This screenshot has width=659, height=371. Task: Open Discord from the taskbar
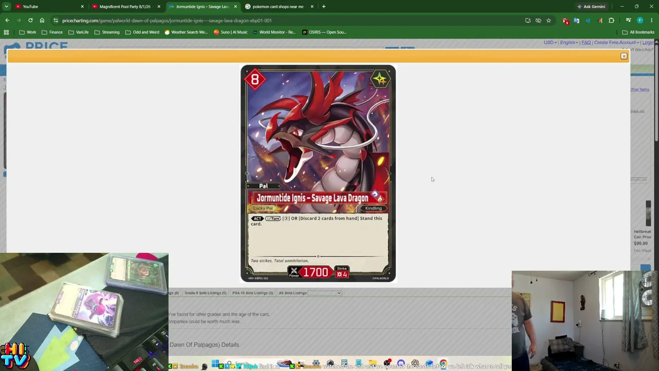pos(401,364)
